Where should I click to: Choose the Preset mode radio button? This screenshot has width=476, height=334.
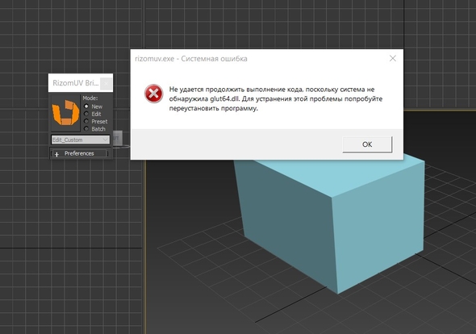point(86,121)
